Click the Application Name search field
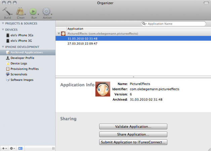 (x=175, y=24)
